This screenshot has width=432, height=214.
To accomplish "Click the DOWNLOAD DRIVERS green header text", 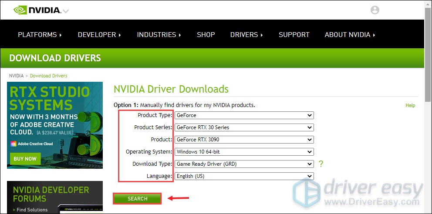I will [x=55, y=58].
